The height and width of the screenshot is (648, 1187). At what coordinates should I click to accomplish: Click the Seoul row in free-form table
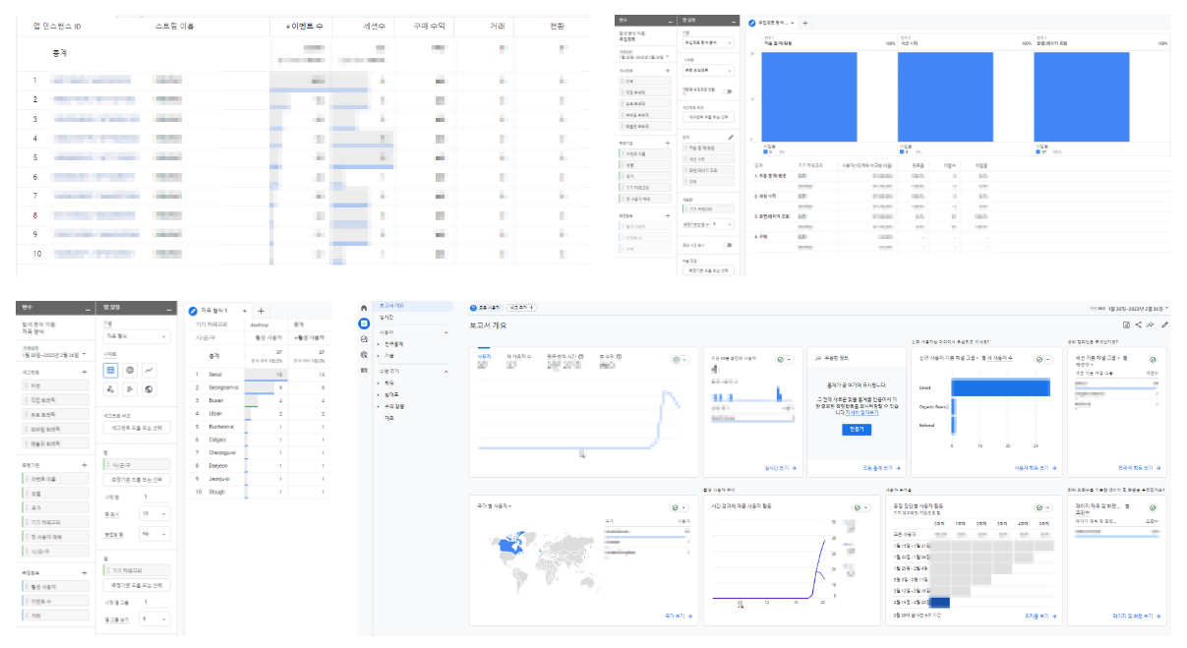click(257, 374)
